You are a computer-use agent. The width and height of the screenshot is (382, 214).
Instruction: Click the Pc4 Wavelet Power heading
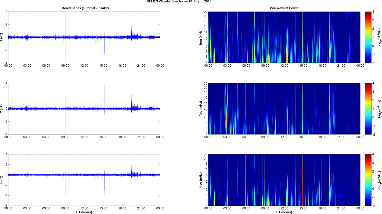click(284, 8)
